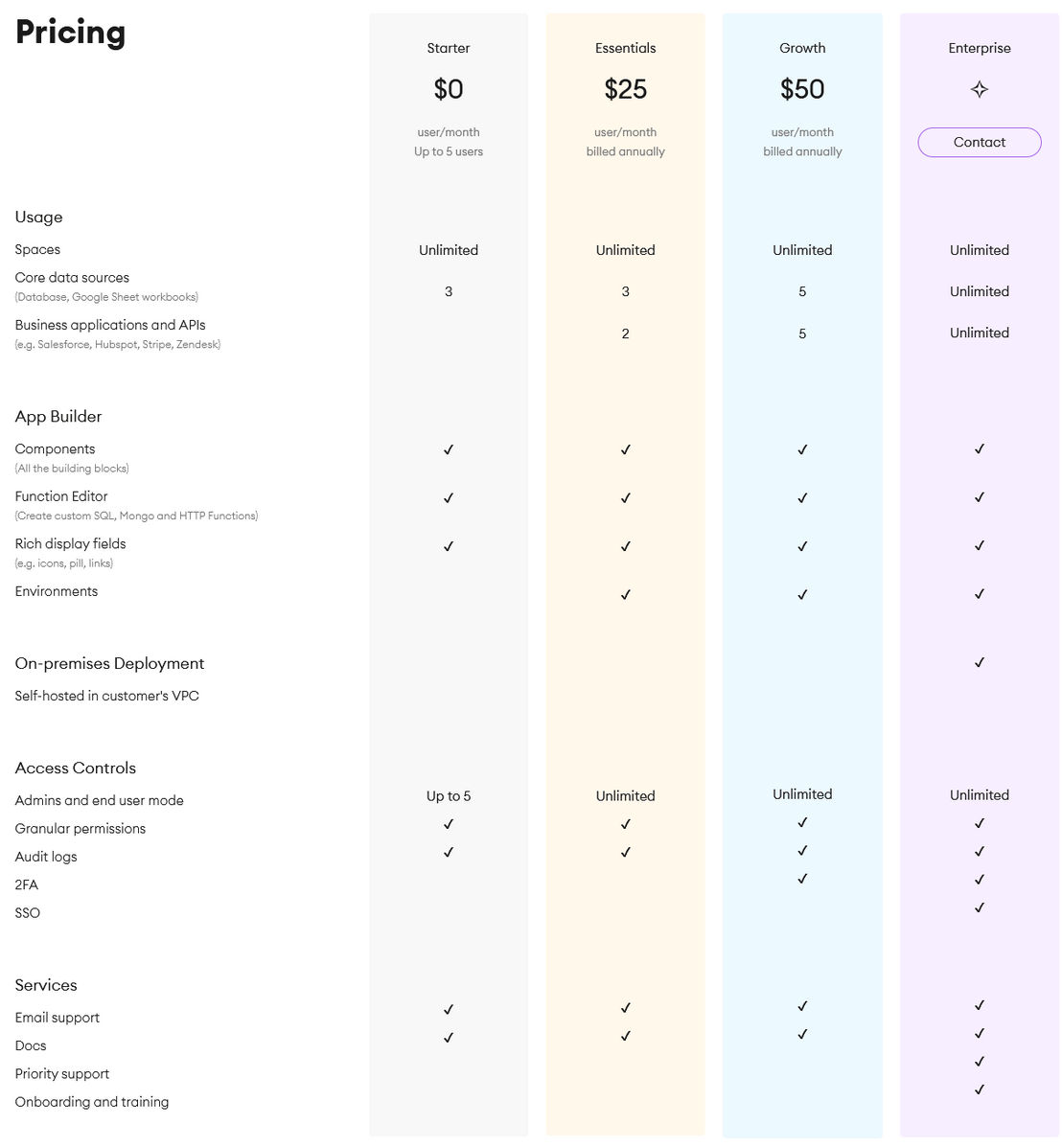Click Onboarding and training checkmark for Enterprise
The image size is (1062, 1147).
pos(979,1090)
